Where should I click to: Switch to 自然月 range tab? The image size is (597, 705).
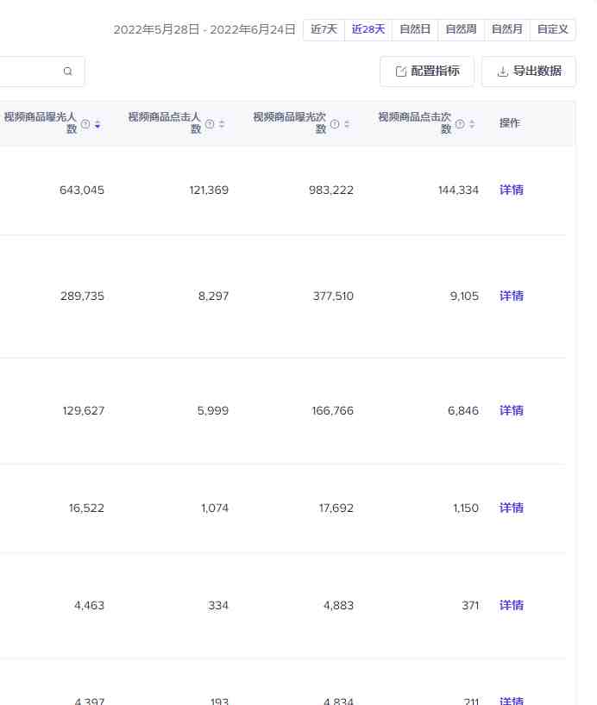507,29
